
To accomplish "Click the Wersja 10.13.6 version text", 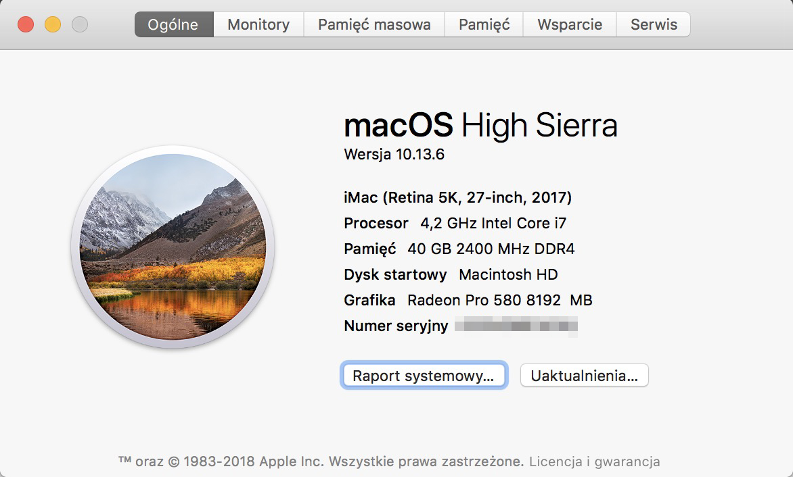I will 394,154.
